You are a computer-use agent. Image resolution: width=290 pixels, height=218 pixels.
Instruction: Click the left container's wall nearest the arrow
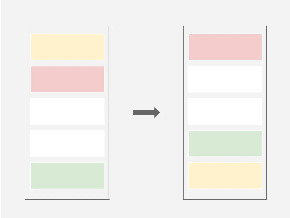109,112
